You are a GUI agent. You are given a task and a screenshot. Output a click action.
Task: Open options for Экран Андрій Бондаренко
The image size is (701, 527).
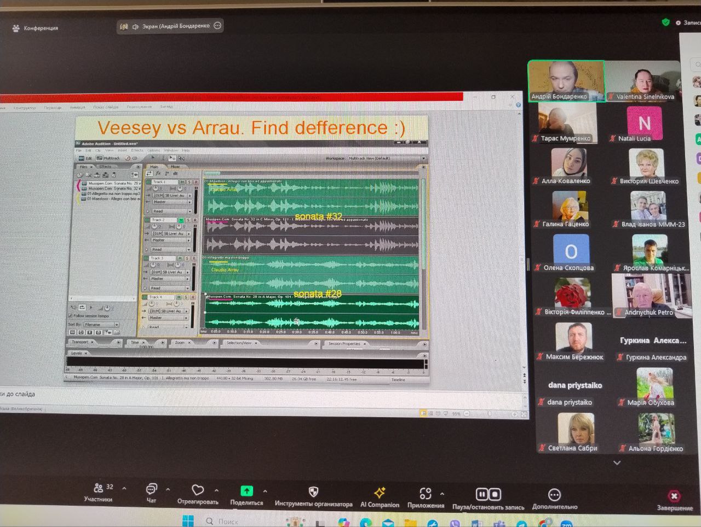(x=217, y=26)
